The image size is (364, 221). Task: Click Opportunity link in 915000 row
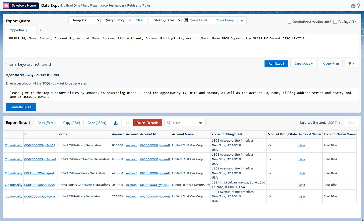(13, 145)
